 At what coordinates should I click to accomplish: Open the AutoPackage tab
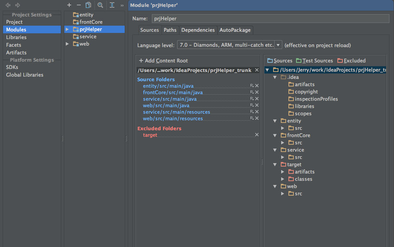coord(235,30)
